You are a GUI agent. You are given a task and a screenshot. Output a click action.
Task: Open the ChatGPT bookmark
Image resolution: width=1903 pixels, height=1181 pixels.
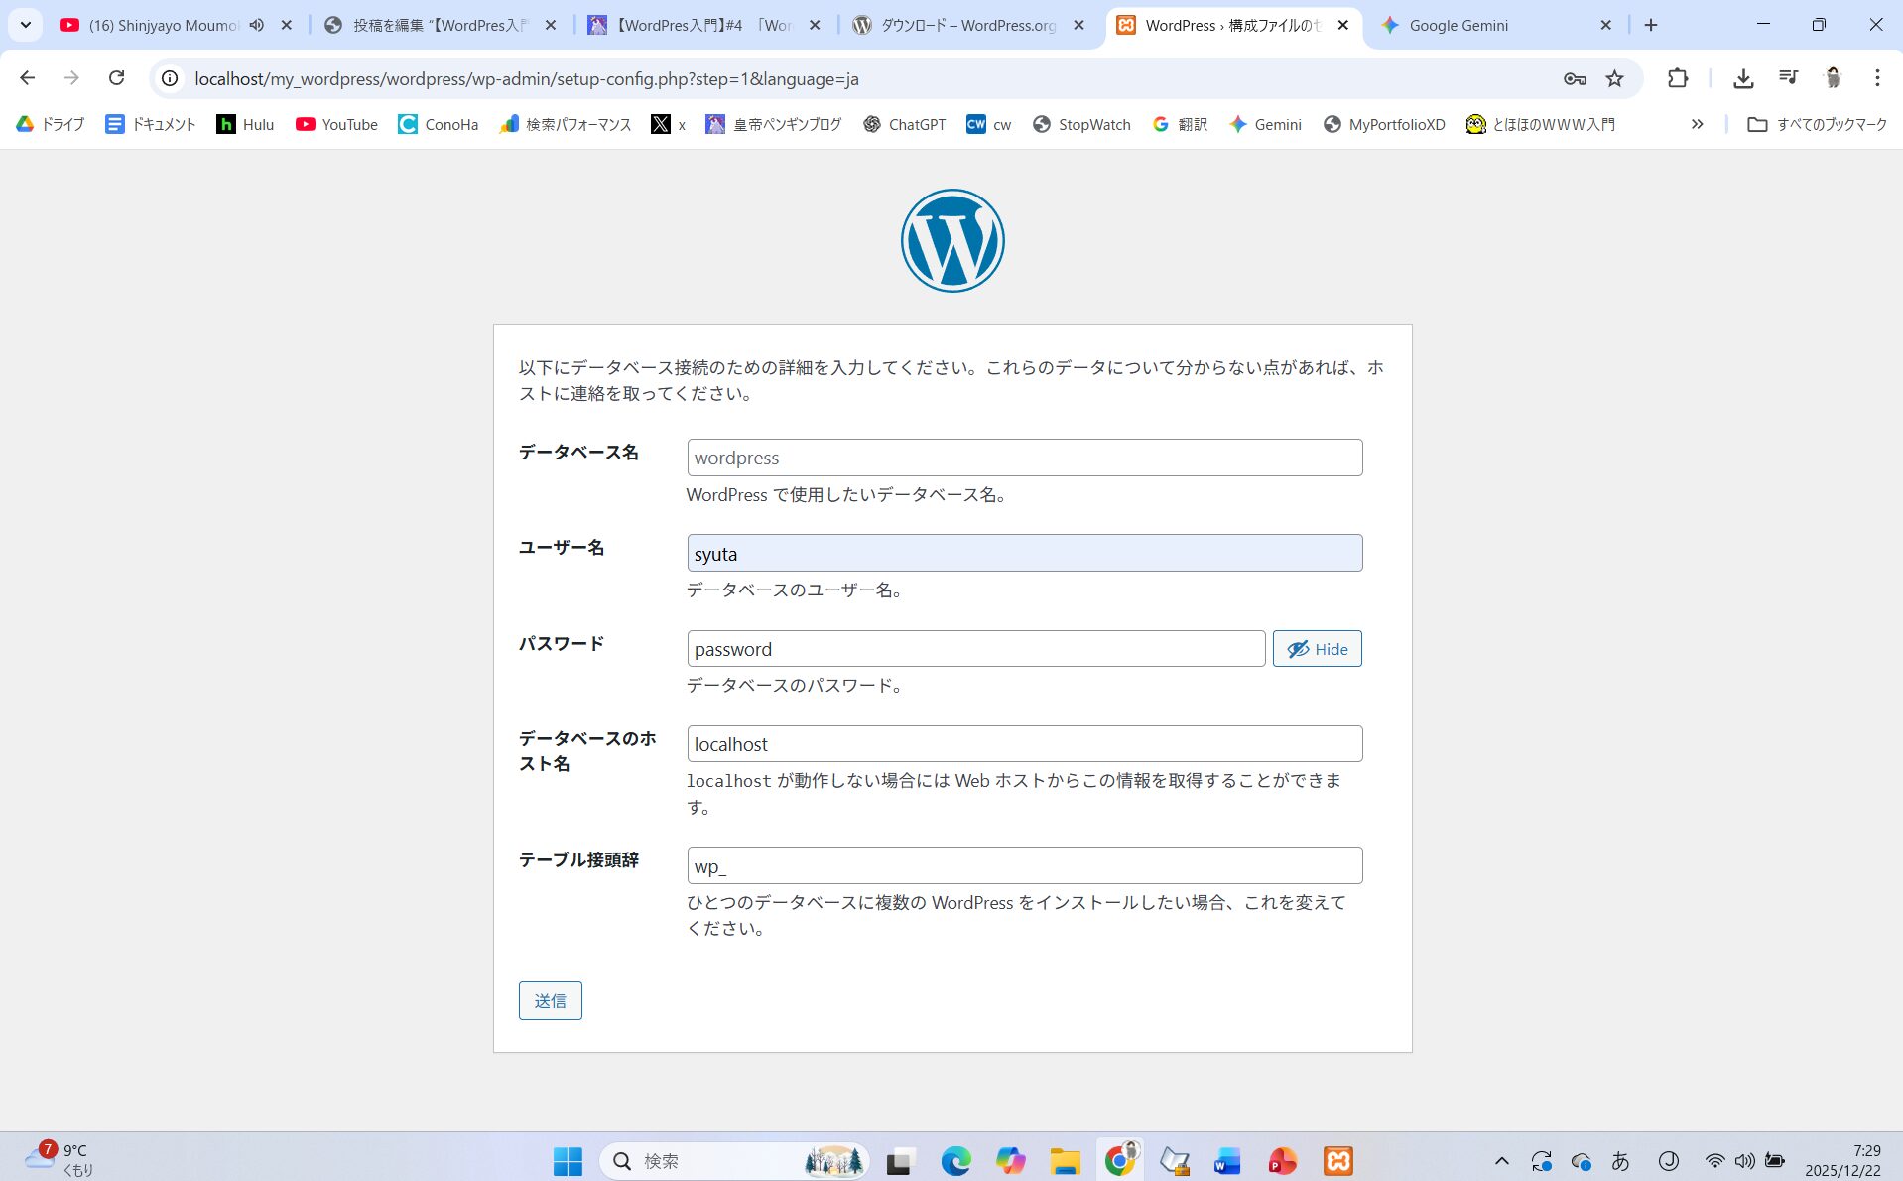click(904, 124)
